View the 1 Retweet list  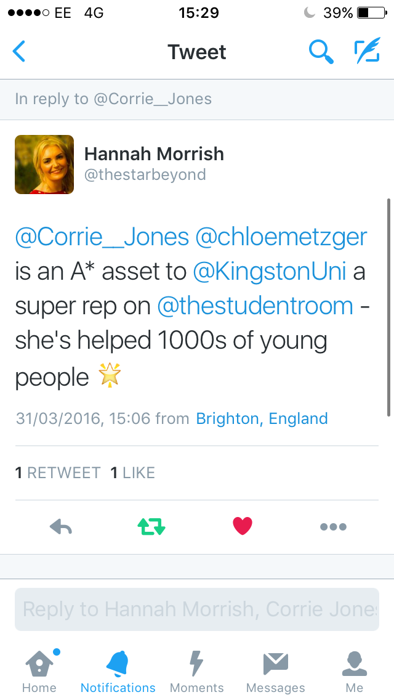[x=58, y=473]
